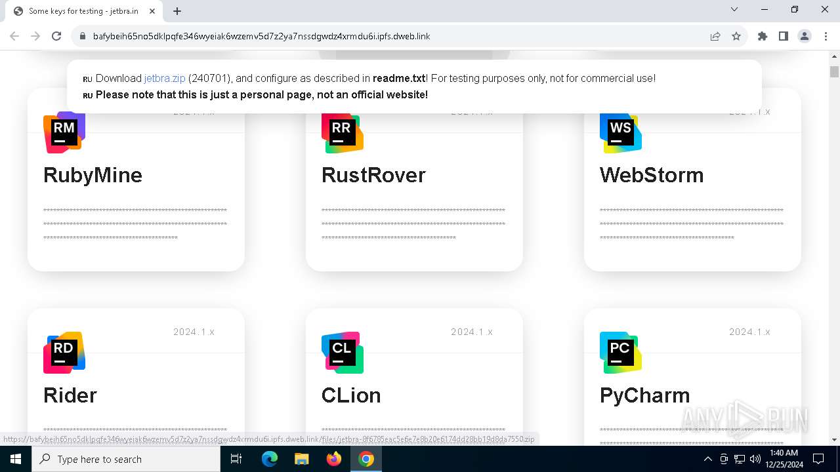Open File Explorer from the taskbar

[x=302, y=459]
